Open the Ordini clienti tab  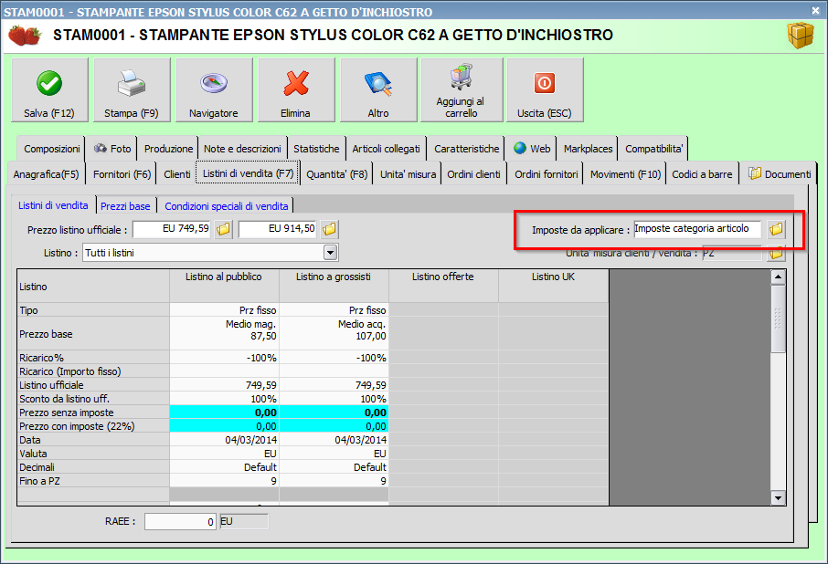tap(473, 174)
